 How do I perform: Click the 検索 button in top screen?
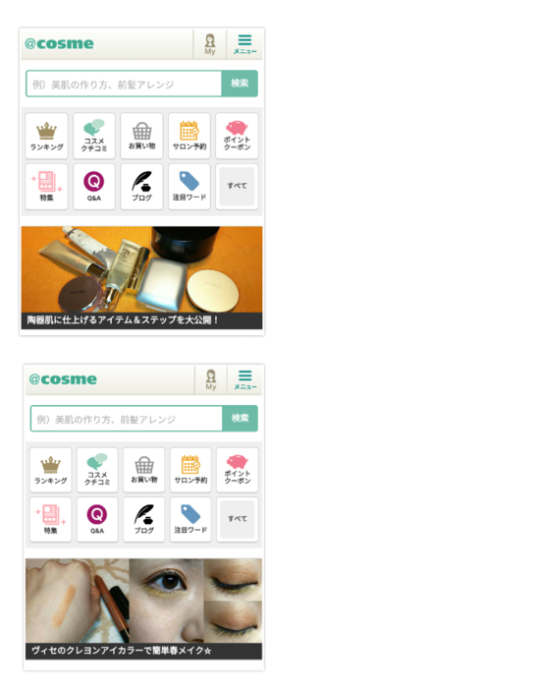(240, 84)
